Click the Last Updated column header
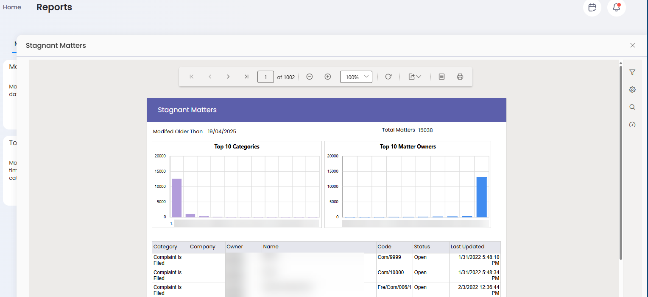The width and height of the screenshot is (648, 297). 475,247
